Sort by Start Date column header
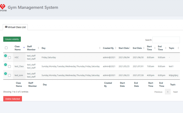Viewport: 183px width, 113px height. (x=124, y=48)
